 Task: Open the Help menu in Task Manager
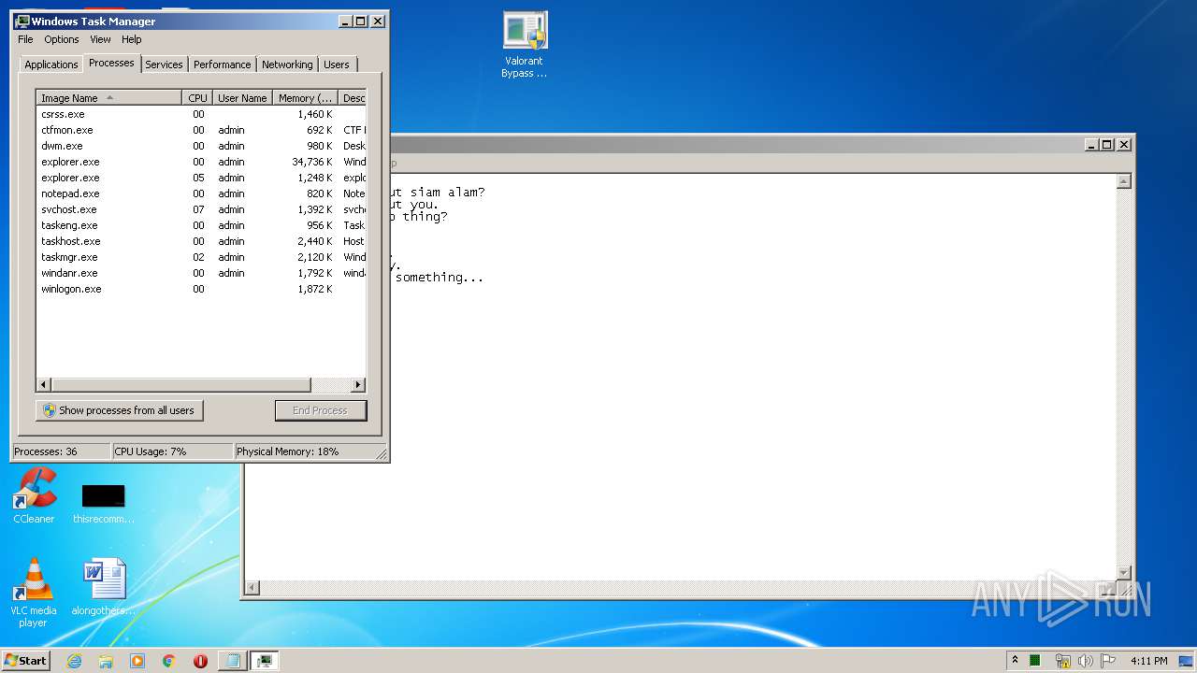pyautogui.click(x=132, y=39)
